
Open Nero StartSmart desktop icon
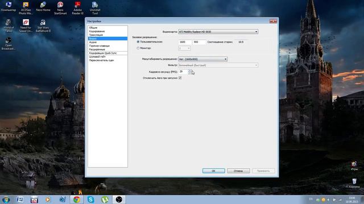point(60,8)
